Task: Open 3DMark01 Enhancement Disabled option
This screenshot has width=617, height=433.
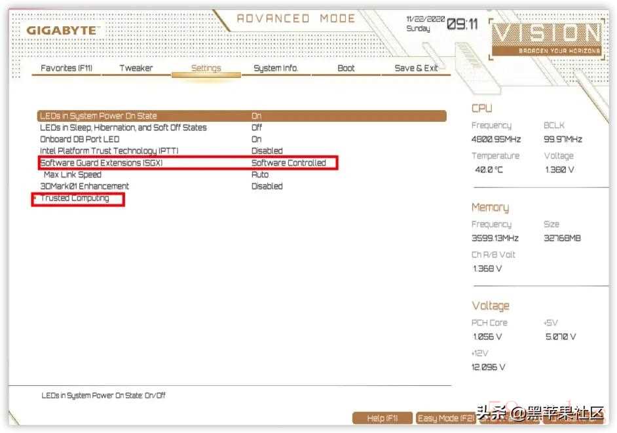Action: click(267, 186)
